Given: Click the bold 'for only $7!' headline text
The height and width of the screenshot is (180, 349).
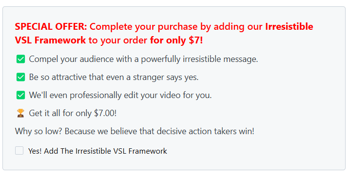Looking at the screenshot, I should click(x=176, y=40).
